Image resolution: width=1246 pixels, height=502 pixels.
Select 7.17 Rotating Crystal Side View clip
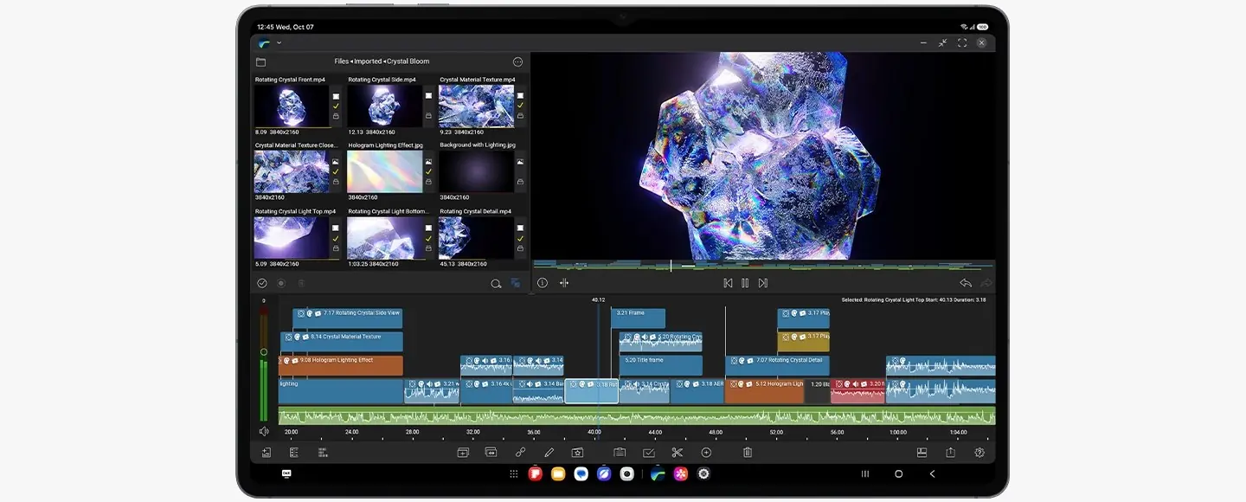347,318
